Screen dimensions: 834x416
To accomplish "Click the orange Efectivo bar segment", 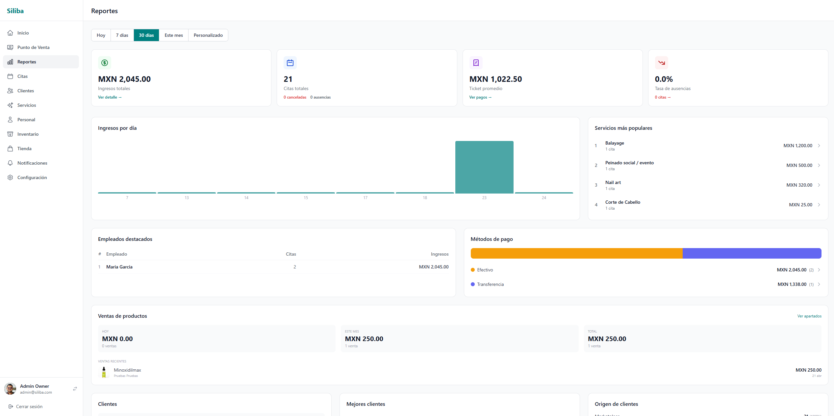I will click(576, 253).
